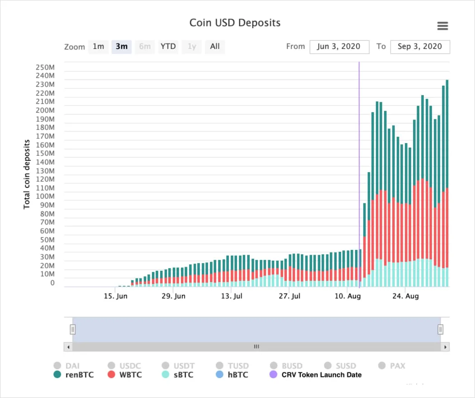Click the navigator left scroll arrow
Image resolution: width=475 pixels, height=398 pixels.
[x=68, y=347]
